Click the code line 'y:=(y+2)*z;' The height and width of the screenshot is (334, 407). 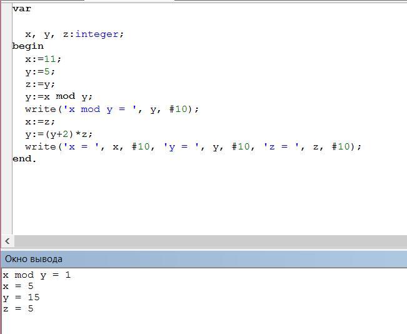click(59, 134)
